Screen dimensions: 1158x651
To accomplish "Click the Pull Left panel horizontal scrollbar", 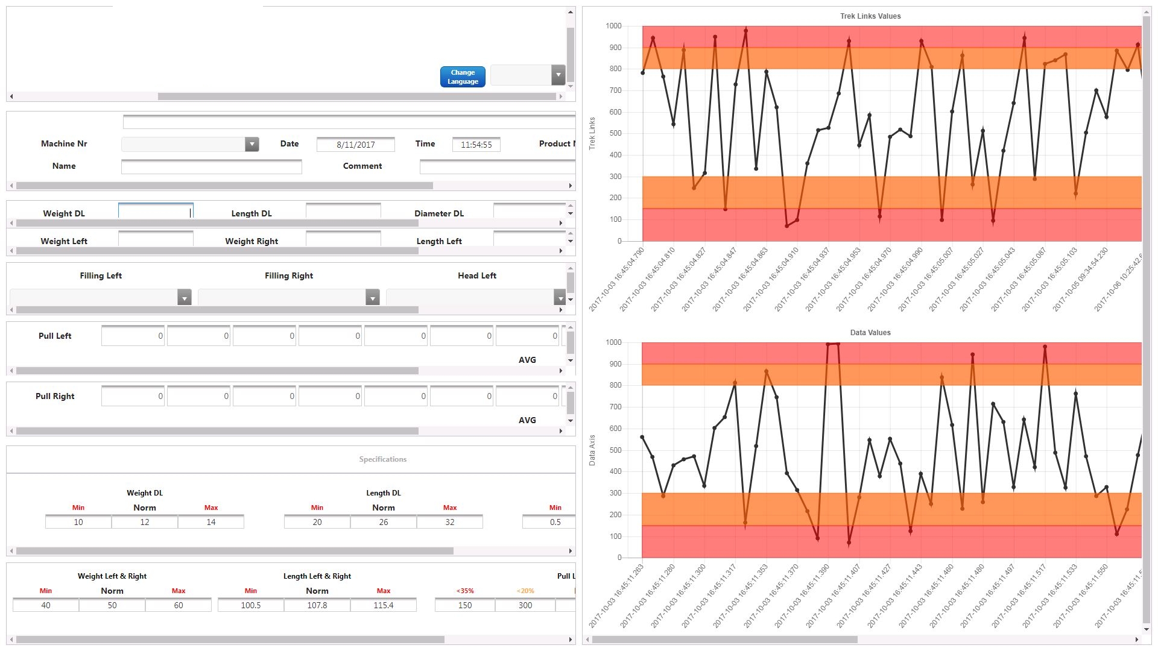I will click(217, 371).
